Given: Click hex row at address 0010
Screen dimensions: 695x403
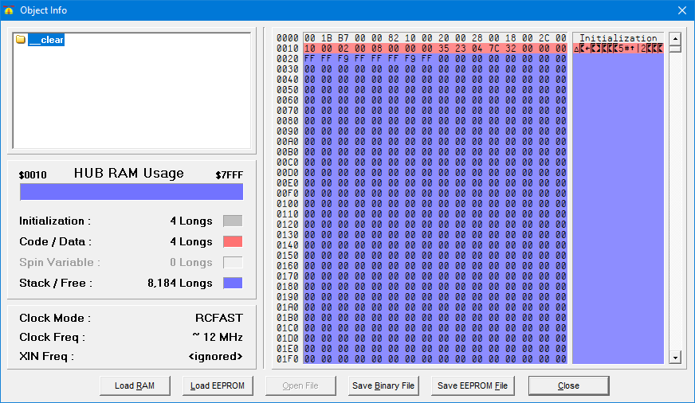Looking at the screenshot, I should 434,49.
